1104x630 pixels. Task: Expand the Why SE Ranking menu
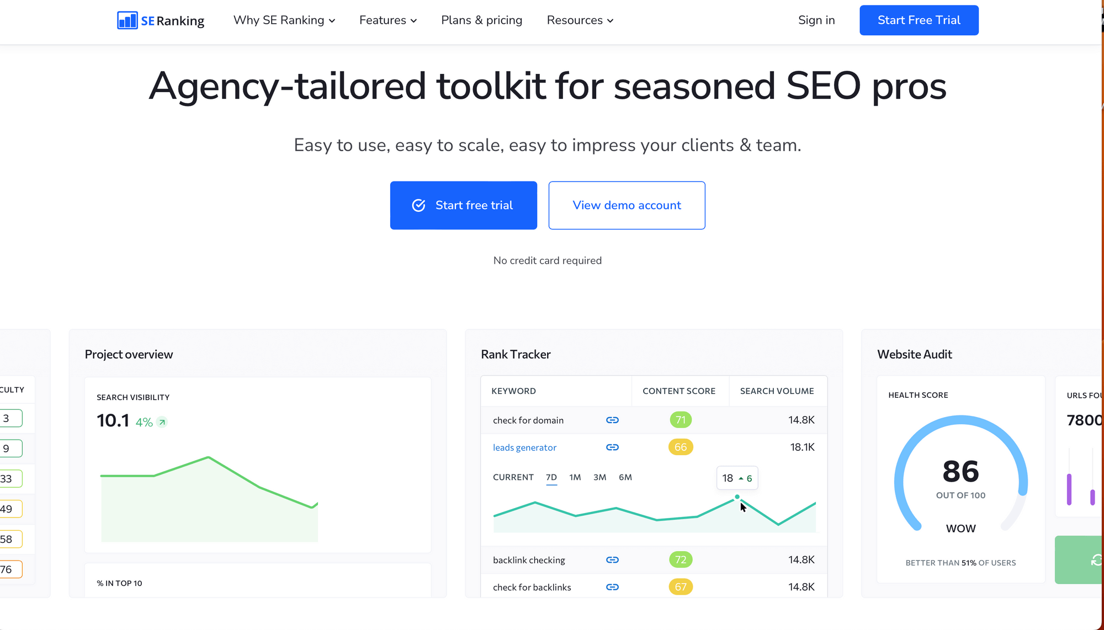click(x=284, y=20)
